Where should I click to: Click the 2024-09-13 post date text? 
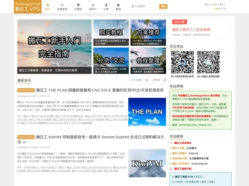coord(45,147)
